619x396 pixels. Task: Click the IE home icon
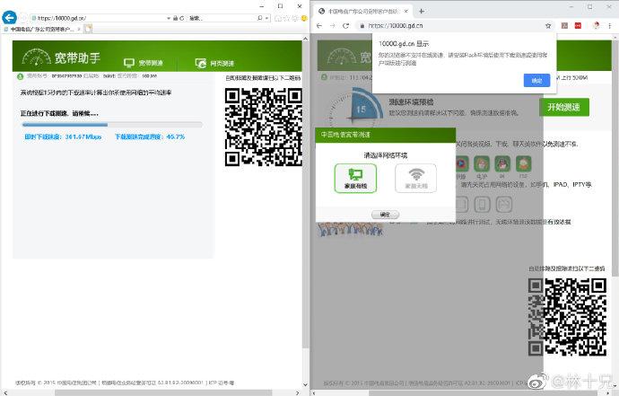[278, 18]
